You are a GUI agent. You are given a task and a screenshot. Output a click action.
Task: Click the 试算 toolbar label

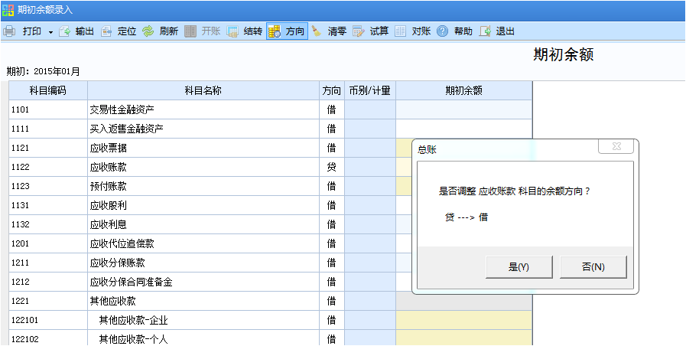379,31
